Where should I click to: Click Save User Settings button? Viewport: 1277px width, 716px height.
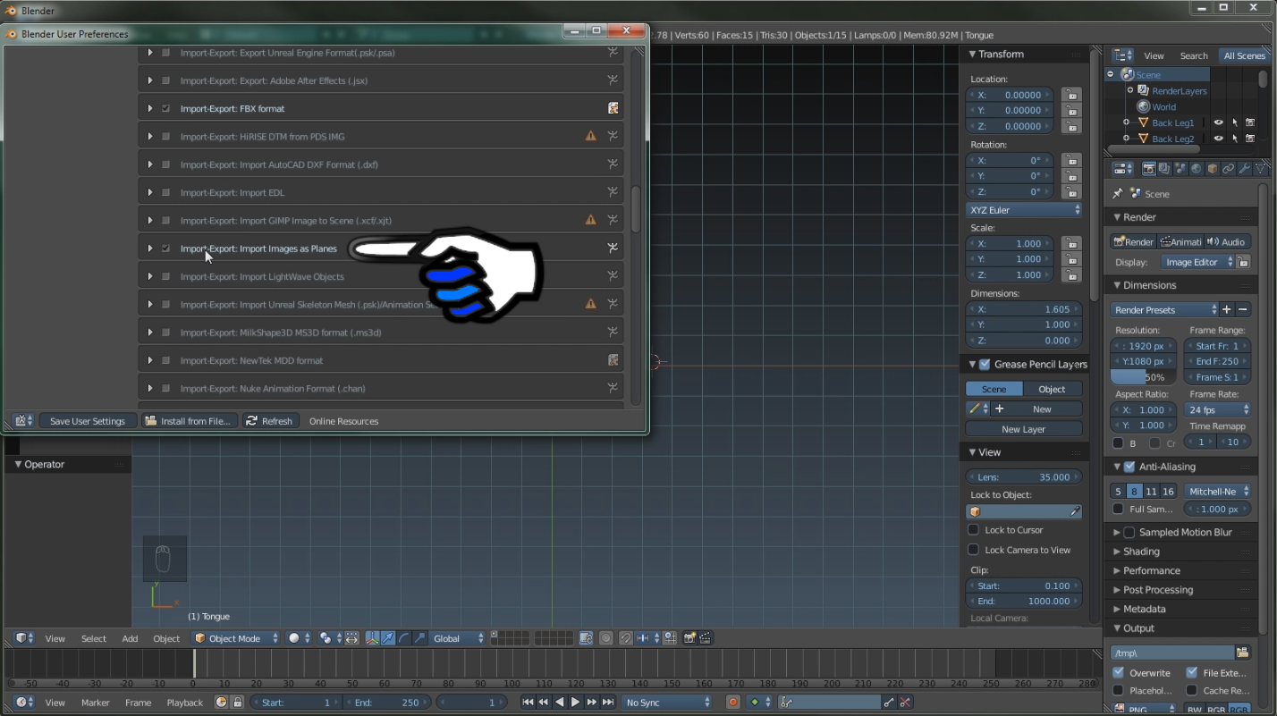(88, 421)
